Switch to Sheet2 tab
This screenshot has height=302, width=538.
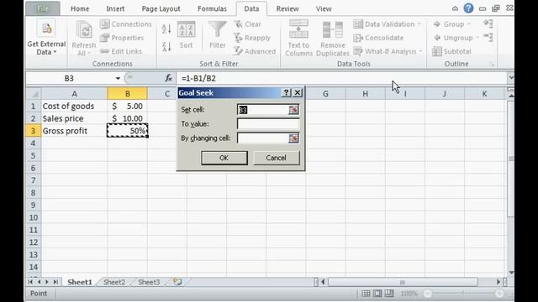tap(114, 282)
